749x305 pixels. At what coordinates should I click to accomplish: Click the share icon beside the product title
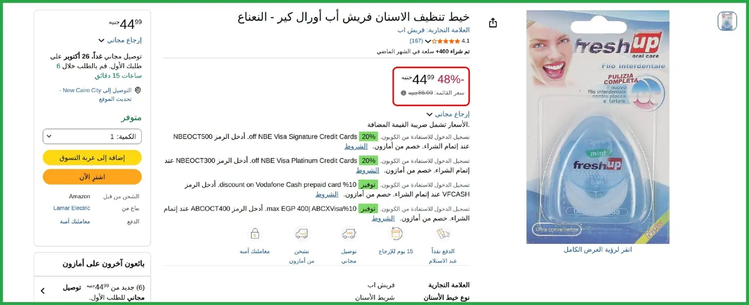tap(493, 23)
